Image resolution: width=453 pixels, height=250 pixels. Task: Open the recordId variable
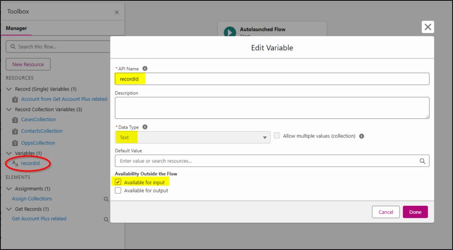[31, 163]
